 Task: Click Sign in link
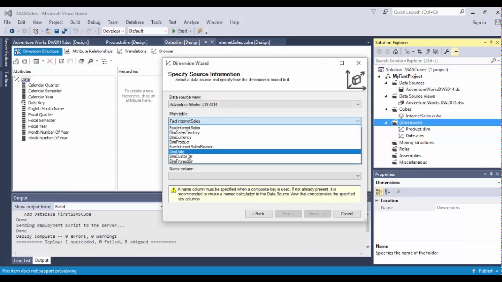[x=479, y=22]
